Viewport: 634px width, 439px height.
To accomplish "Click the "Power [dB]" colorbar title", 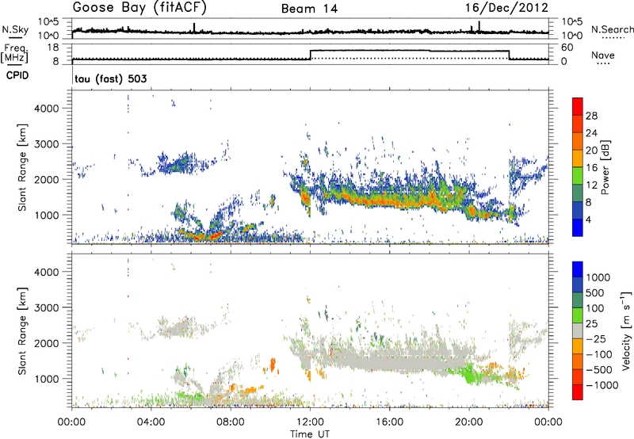I will [605, 167].
